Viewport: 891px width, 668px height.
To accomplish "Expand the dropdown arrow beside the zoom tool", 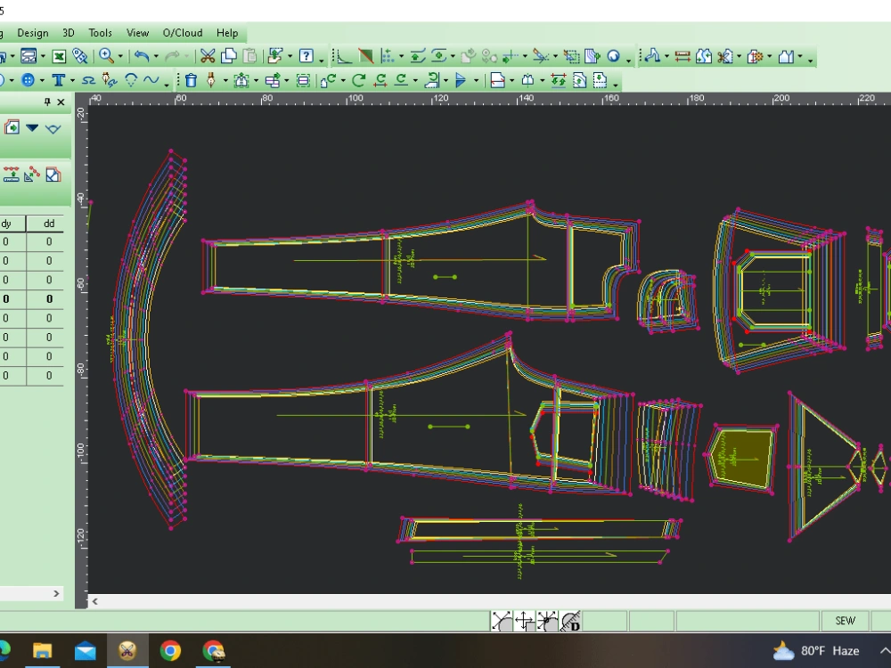I will pyautogui.click(x=119, y=57).
